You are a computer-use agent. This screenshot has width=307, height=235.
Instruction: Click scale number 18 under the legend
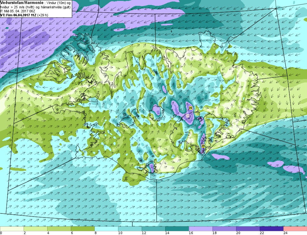(x=214, y=233)
